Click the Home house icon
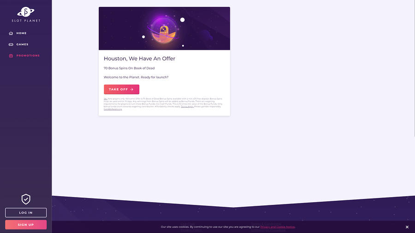 11,33
